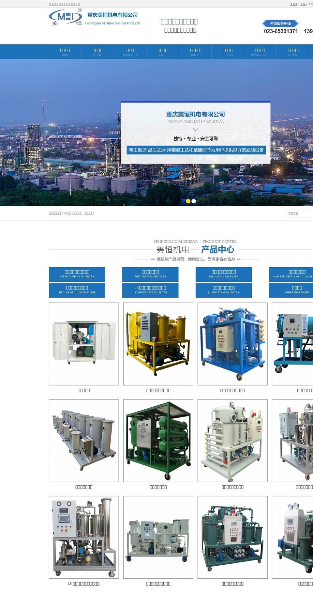Screen dimensions: 313x612
Task: Select the LK PHOSPHATE OIL FILTER category
Action: [x=150, y=290]
